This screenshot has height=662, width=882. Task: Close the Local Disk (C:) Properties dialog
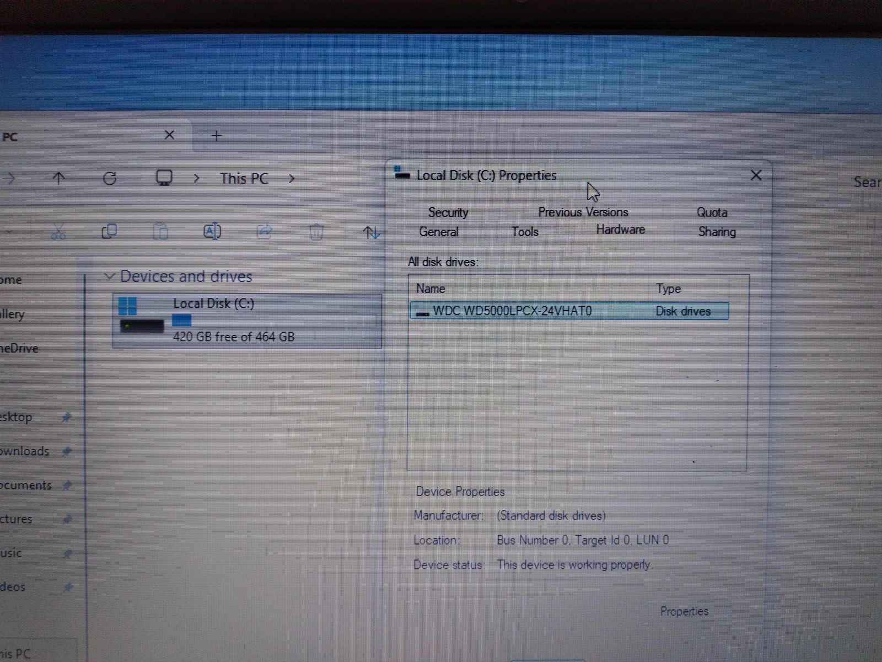click(756, 175)
